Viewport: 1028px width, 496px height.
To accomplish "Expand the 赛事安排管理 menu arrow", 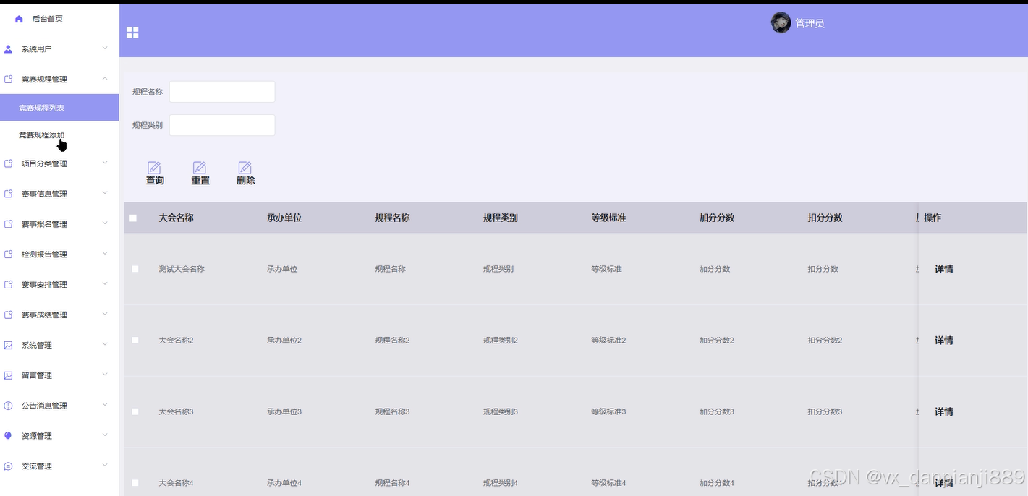I will [x=105, y=284].
